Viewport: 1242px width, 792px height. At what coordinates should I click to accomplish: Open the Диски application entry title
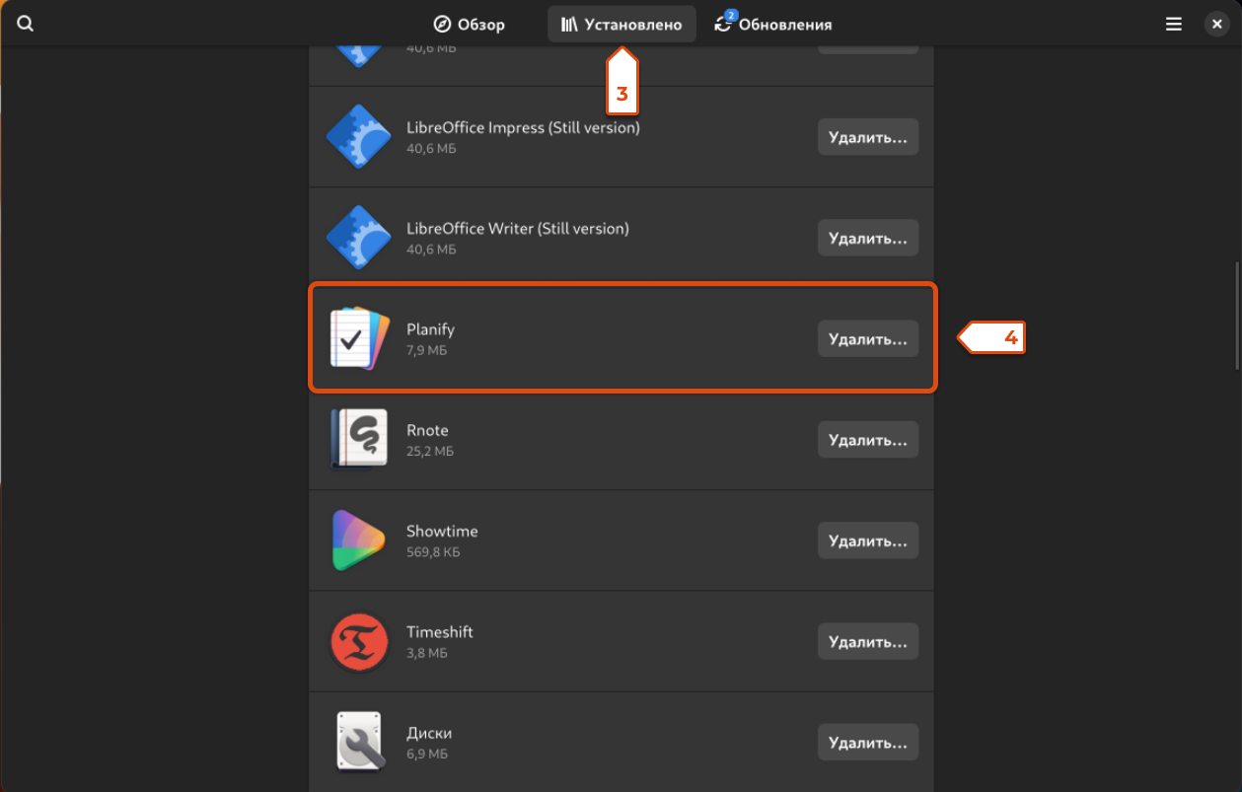coord(429,733)
